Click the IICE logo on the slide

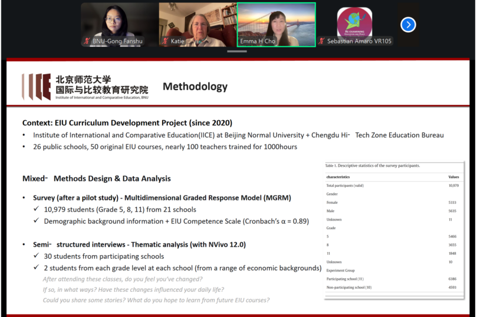pos(36,87)
